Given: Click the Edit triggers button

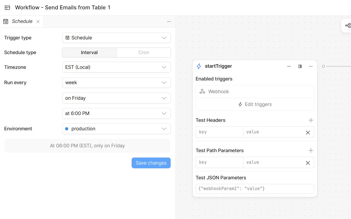Looking at the screenshot, I should (255, 104).
